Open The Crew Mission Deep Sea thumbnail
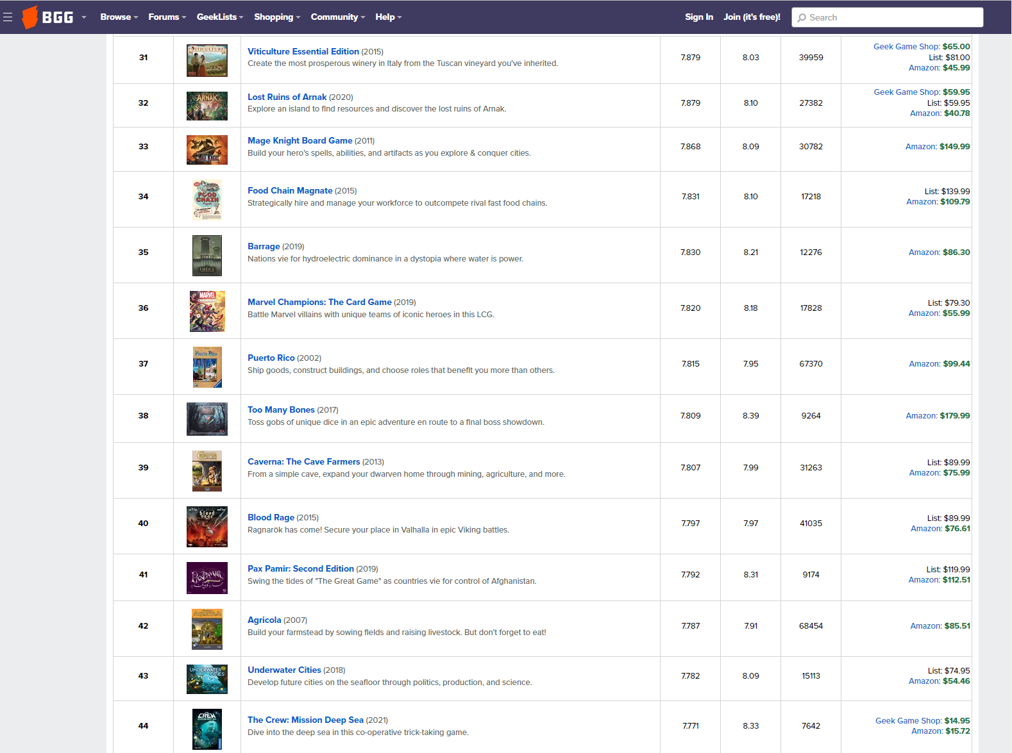The image size is (1012, 753). [x=207, y=729]
